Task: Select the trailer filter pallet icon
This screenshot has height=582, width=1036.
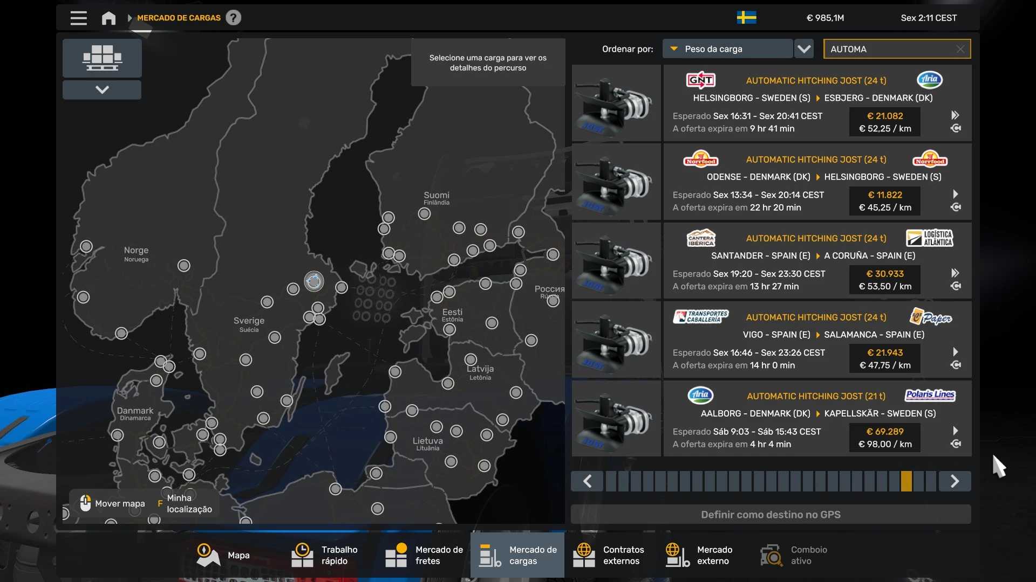Action: 102,58
